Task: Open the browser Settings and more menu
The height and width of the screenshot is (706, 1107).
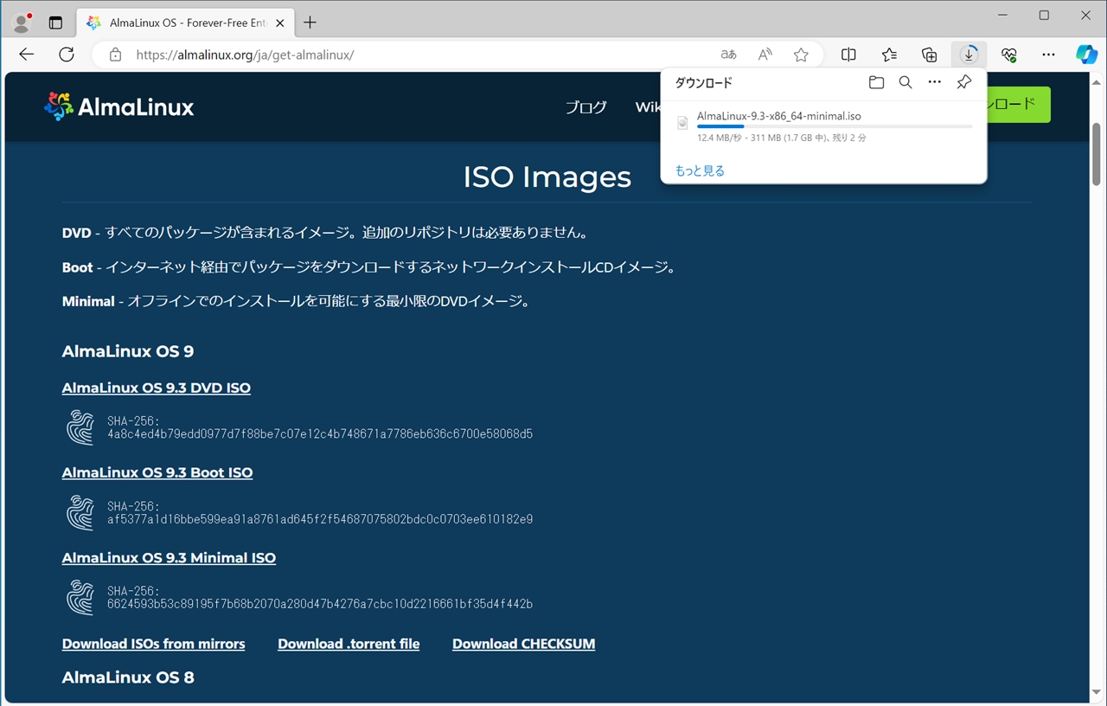Action: pos(1048,55)
